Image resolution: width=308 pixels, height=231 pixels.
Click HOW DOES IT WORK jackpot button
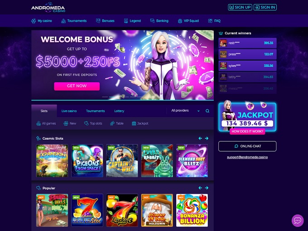tap(247, 132)
